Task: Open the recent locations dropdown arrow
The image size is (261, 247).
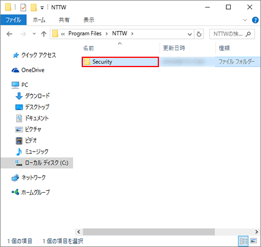Action: pyautogui.click(x=34, y=34)
